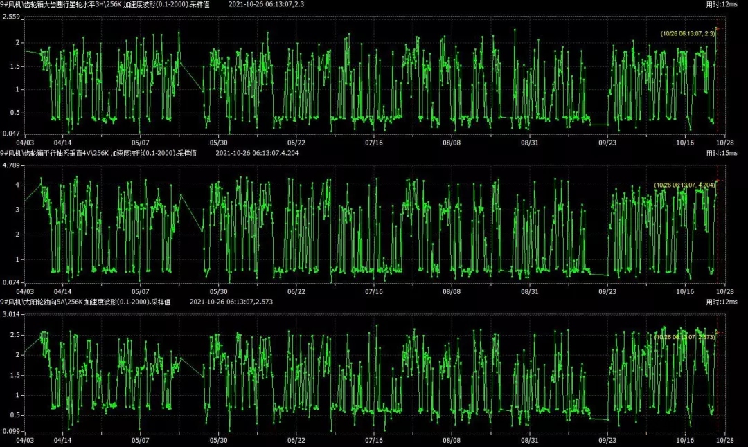Click the middle chart title for parallel shaft 4V

click(x=98, y=153)
